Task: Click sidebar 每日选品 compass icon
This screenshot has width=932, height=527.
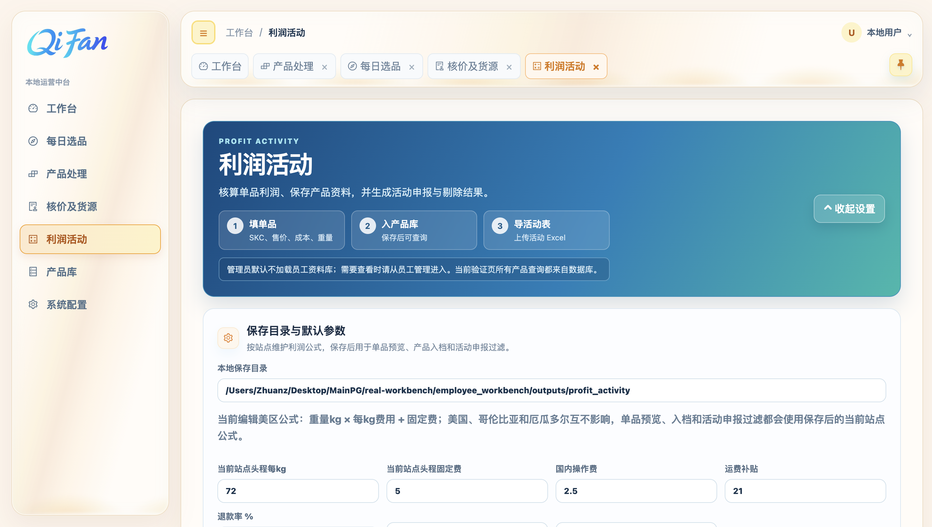Action: [33, 141]
